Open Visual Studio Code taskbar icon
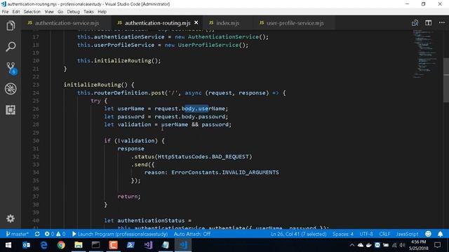The image size is (449, 252). tap(183, 245)
